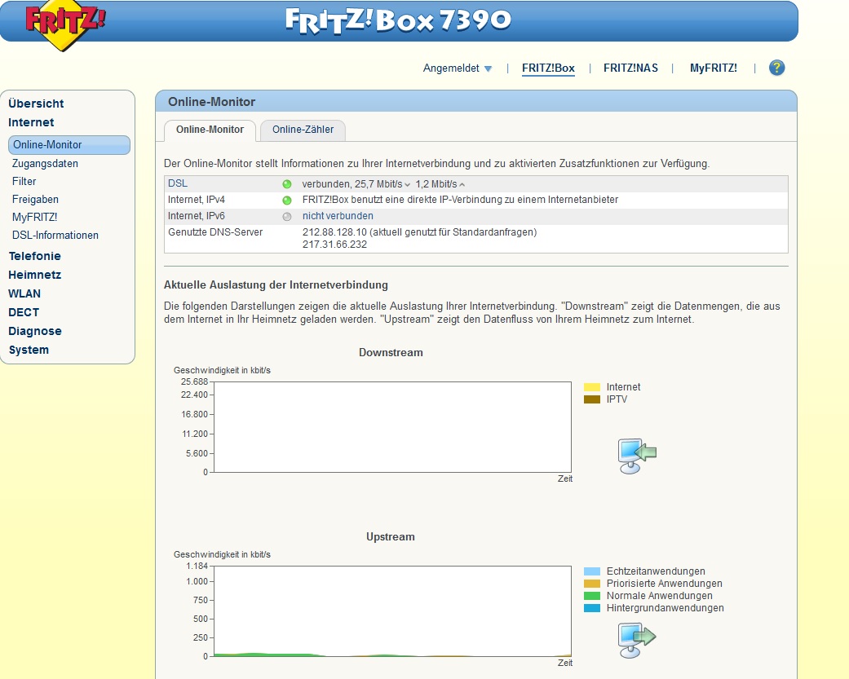Open the FRITZ!Box top navigation link
This screenshot has width=849, height=679.
point(548,68)
